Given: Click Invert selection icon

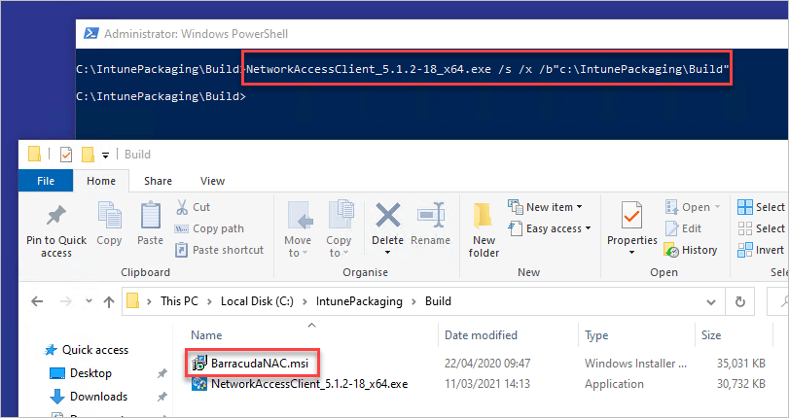Looking at the screenshot, I should point(744,250).
